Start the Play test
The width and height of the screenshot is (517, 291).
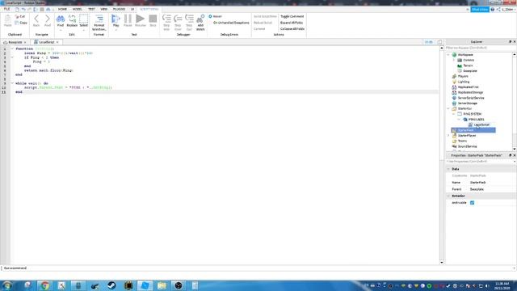(116, 20)
